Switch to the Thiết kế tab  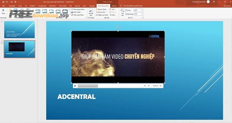(x=32, y=6)
